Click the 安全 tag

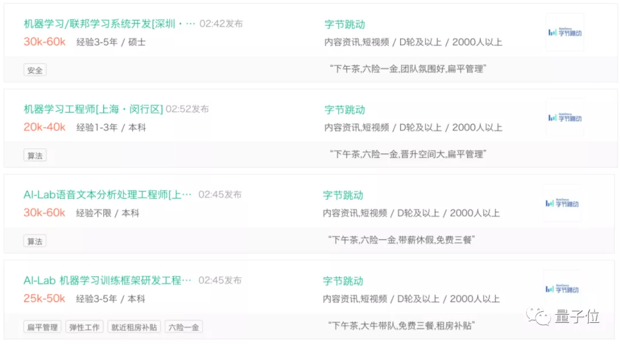pyautogui.click(x=35, y=70)
